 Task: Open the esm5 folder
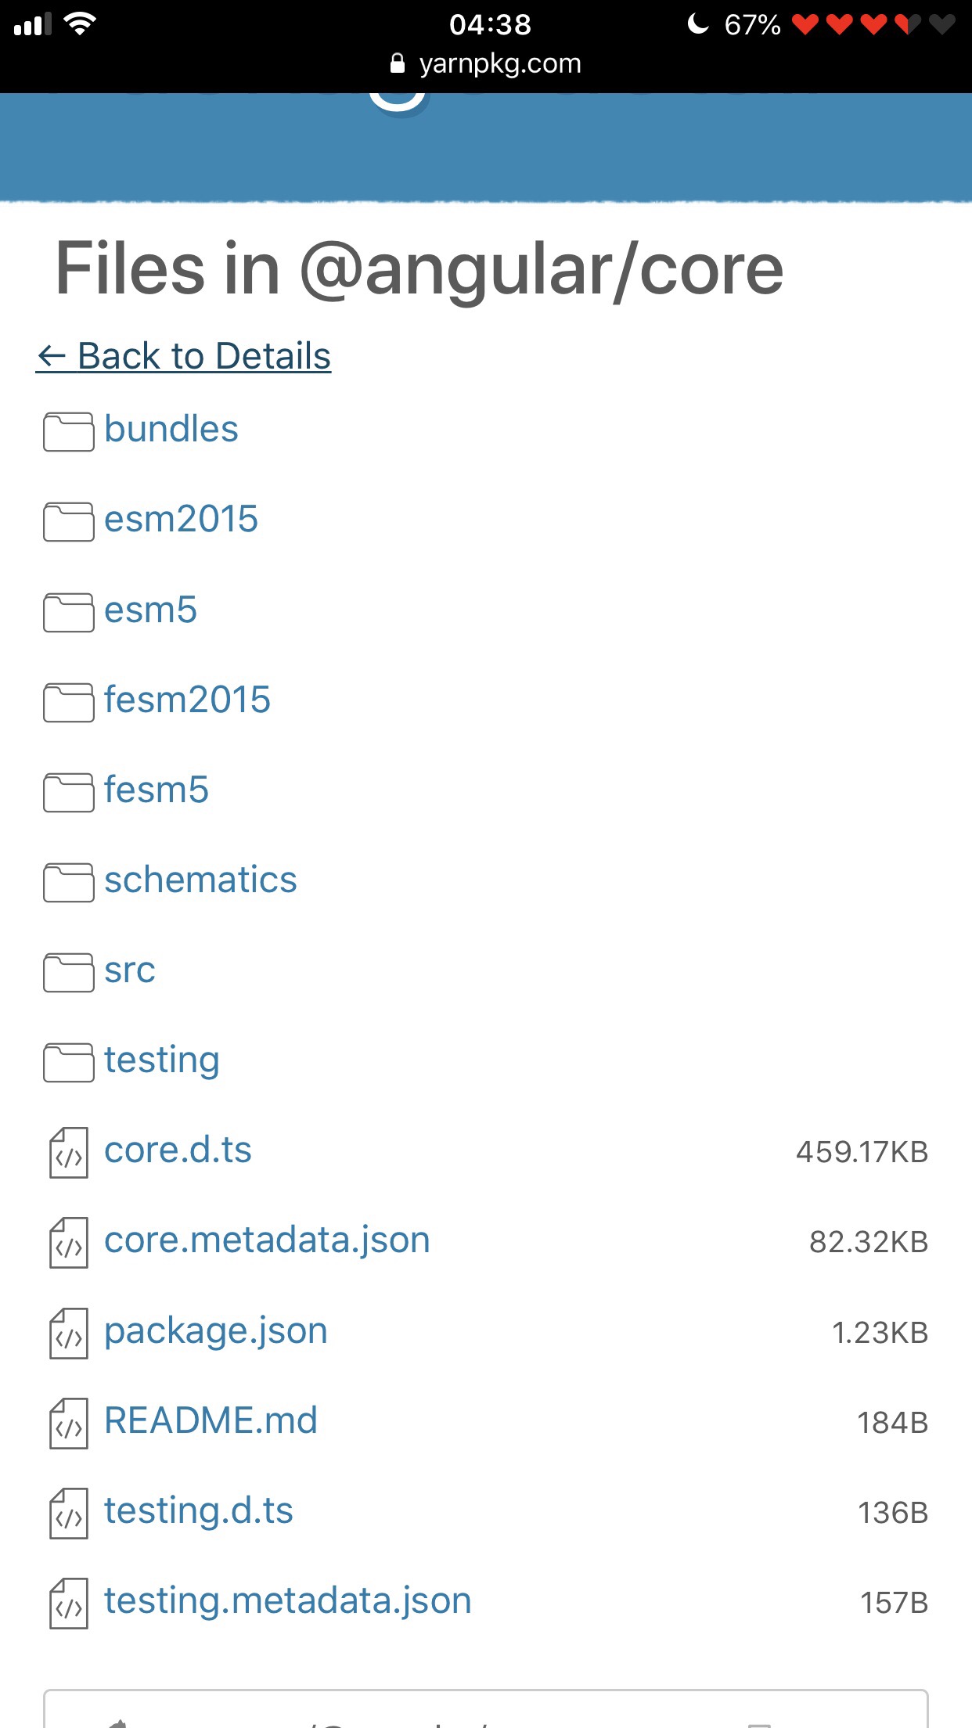tap(150, 610)
